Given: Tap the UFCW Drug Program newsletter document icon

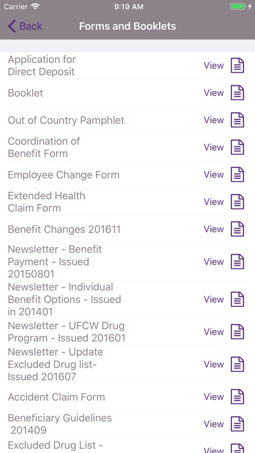Looking at the screenshot, I should (x=237, y=332).
